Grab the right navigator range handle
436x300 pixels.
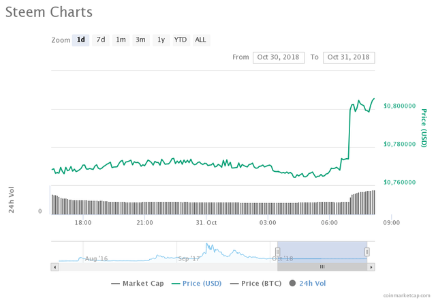pos(367,252)
